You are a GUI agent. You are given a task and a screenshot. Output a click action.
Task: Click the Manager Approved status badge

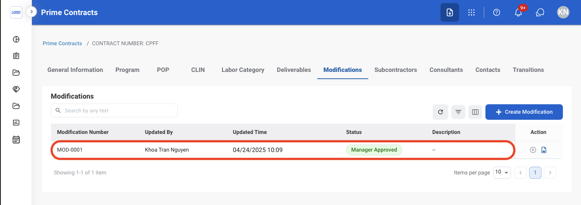(374, 150)
